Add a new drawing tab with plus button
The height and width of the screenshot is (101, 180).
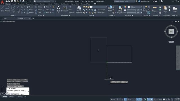[33, 18]
